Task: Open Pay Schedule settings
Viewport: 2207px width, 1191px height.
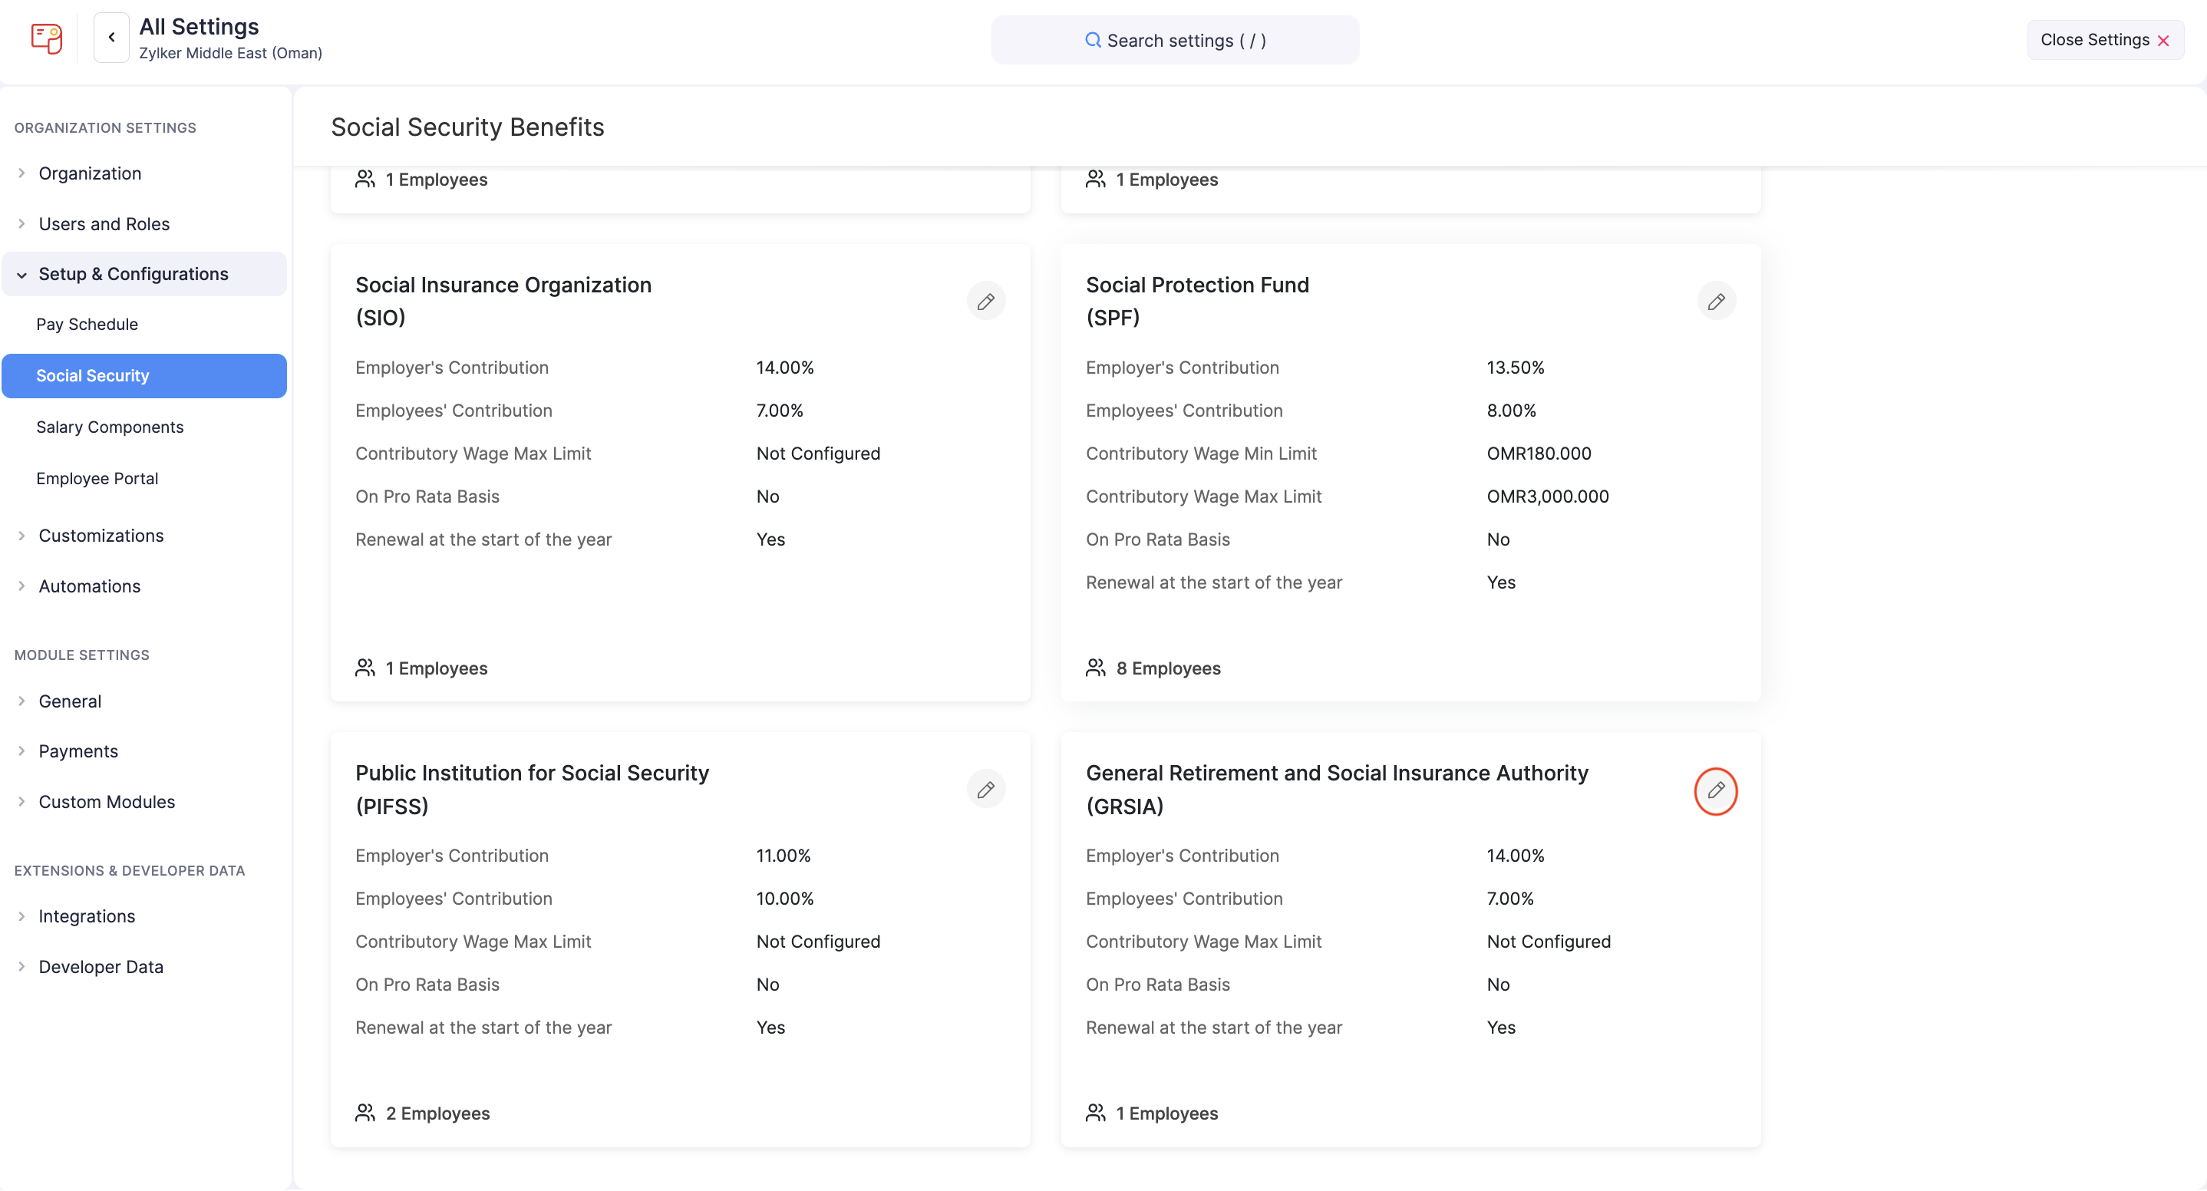Action: (87, 325)
